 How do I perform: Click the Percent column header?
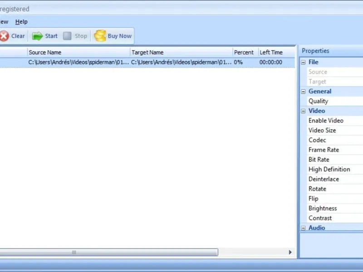point(245,53)
